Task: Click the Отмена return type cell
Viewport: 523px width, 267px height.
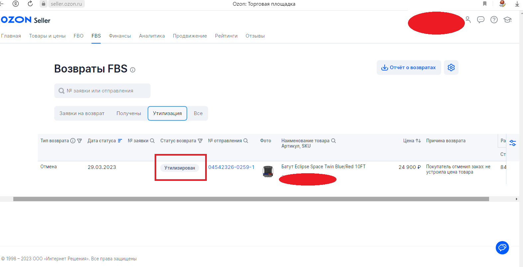Action: (x=49, y=167)
